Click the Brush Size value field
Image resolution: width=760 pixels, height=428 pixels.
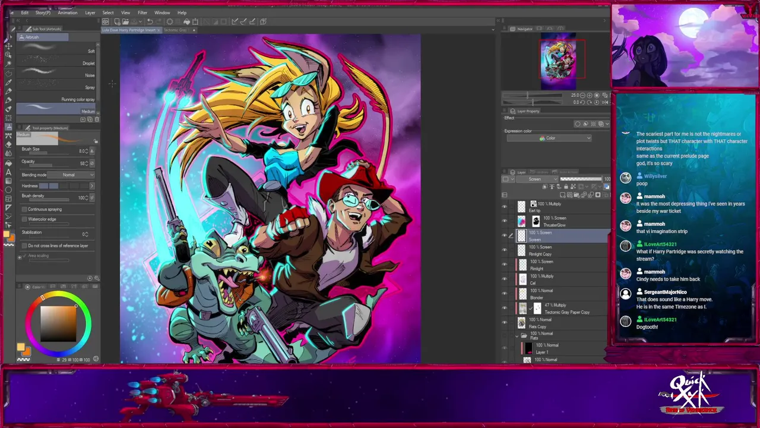point(83,151)
